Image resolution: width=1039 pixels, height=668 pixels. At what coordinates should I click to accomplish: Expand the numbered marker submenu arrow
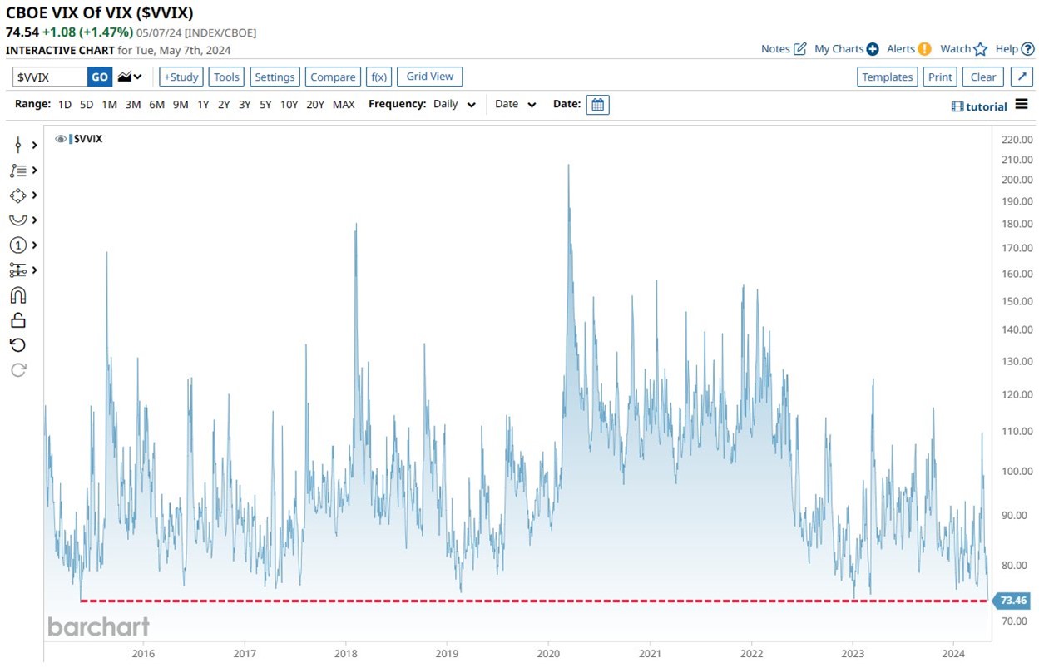(x=35, y=245)
